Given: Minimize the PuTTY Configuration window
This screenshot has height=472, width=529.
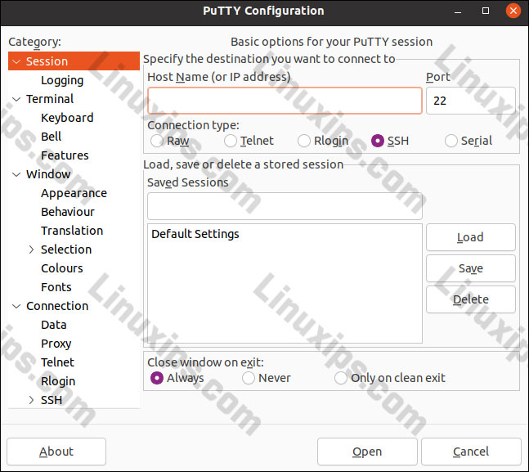Looking at the screenshot, I should click(x=458, y=11).
